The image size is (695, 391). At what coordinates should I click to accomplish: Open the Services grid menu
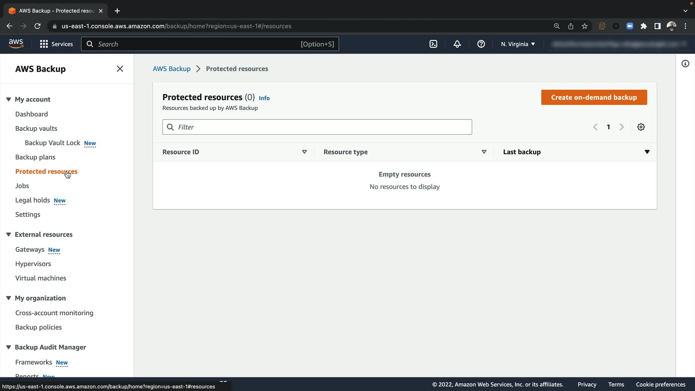click(56, 44)
